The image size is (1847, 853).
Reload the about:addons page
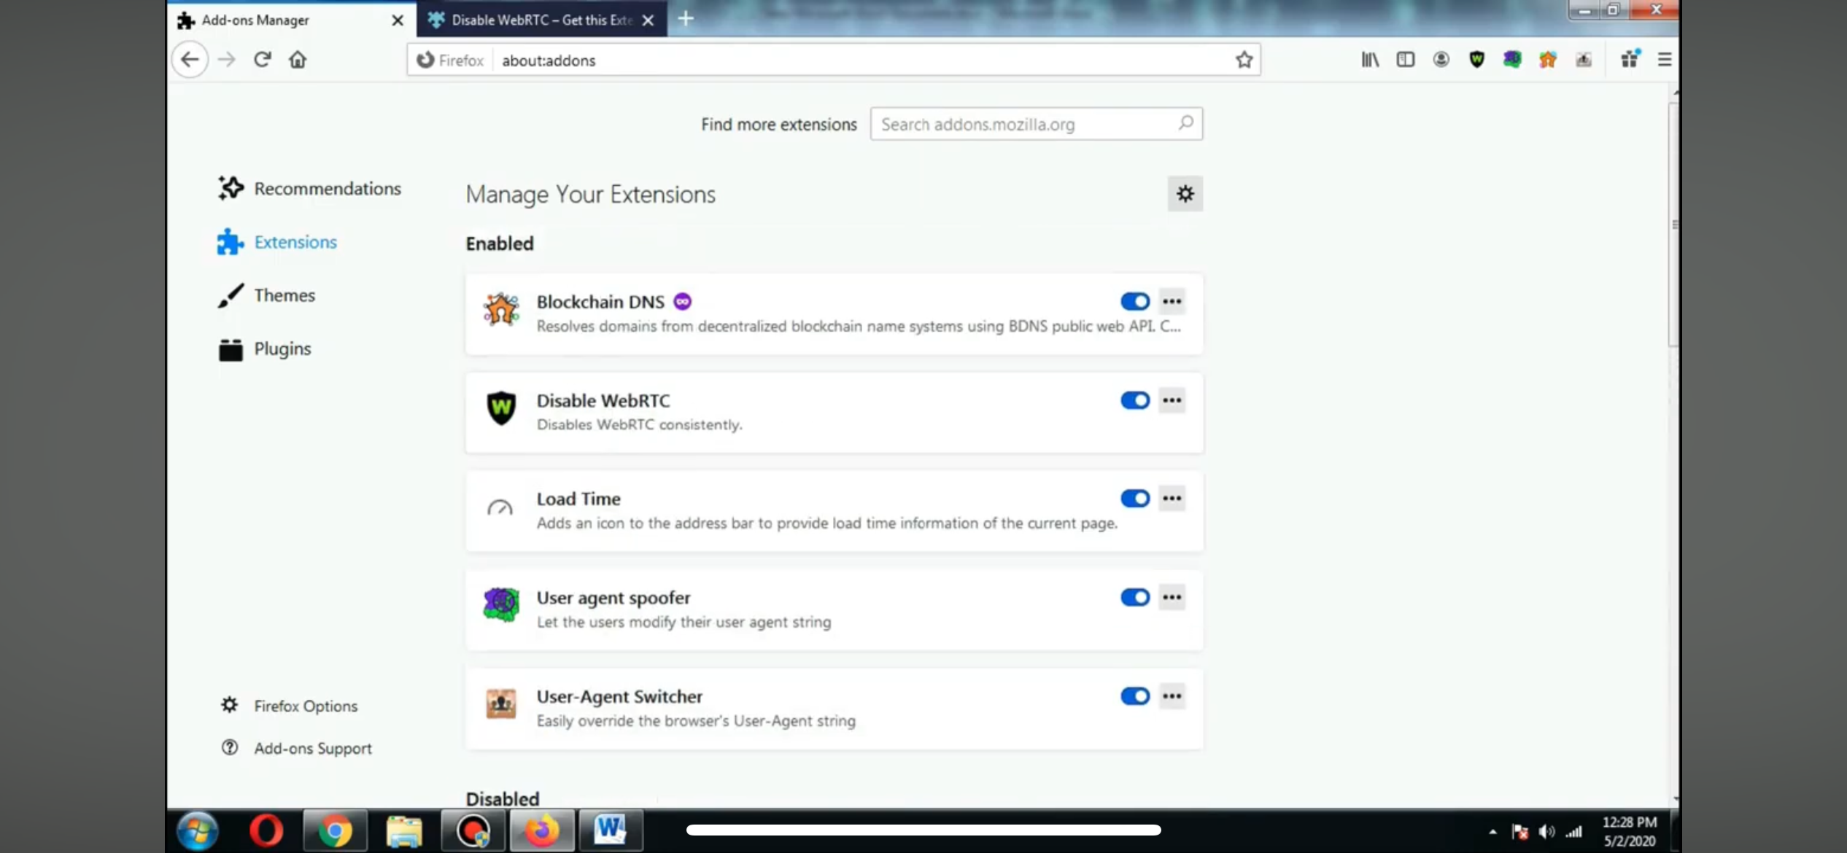coord(263,59)
